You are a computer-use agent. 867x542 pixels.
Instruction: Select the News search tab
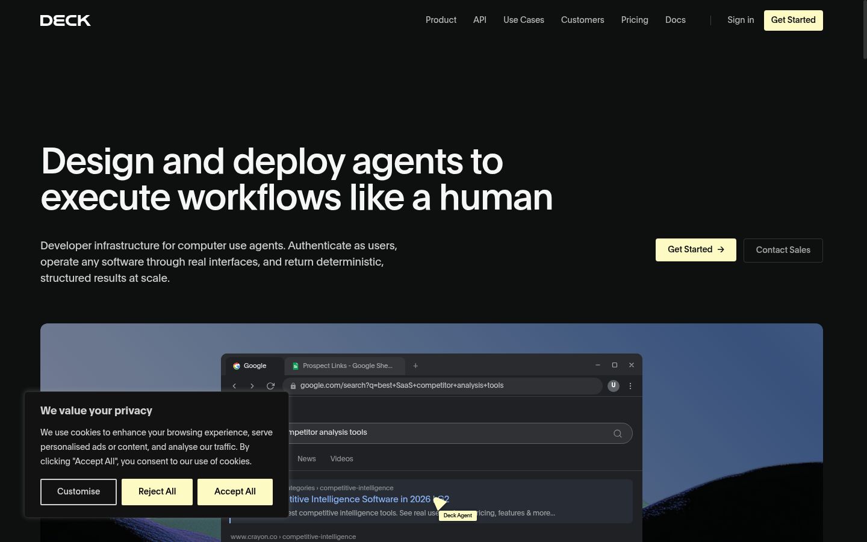tap(306, 459)
